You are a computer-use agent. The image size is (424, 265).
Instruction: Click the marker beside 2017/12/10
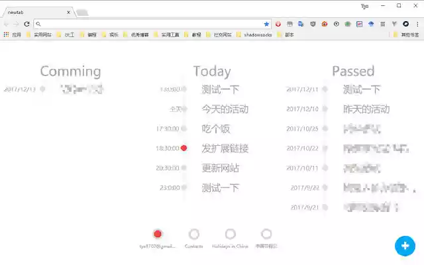tap(325, 109)
